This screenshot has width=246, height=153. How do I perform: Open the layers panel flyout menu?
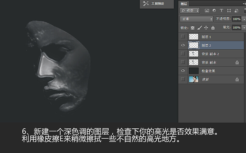tap(244, 4)
